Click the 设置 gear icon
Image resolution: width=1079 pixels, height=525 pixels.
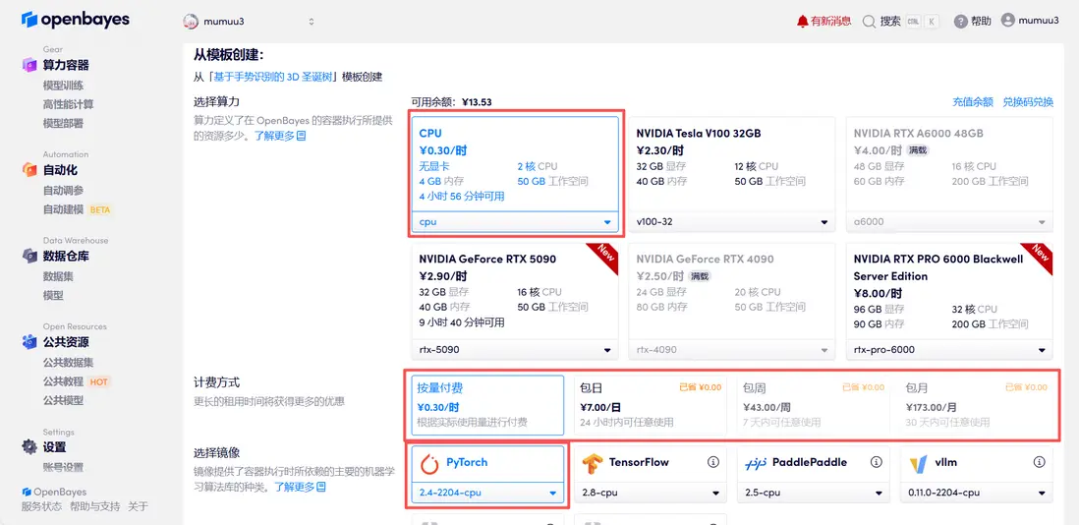pyautogui.click(x=28, y=447)
